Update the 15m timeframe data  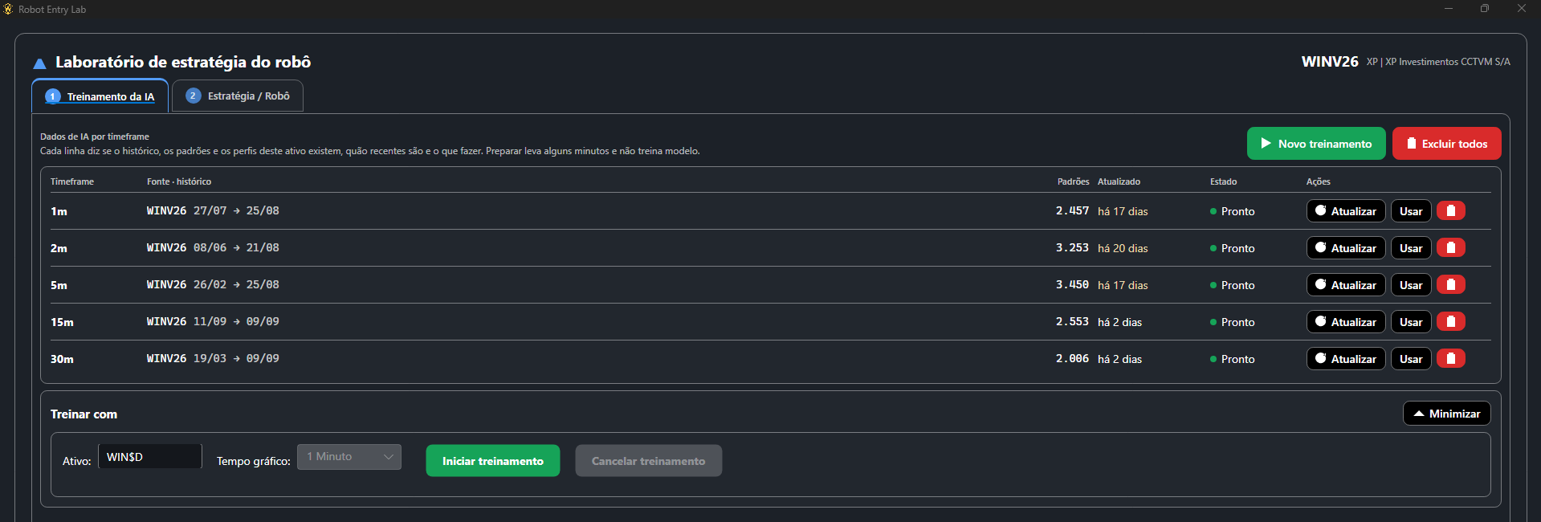tap(1346, 322)
